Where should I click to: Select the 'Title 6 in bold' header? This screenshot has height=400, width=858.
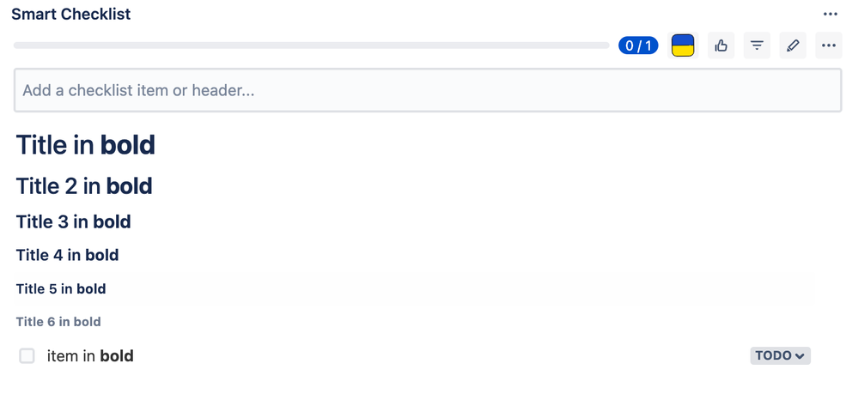58,322
